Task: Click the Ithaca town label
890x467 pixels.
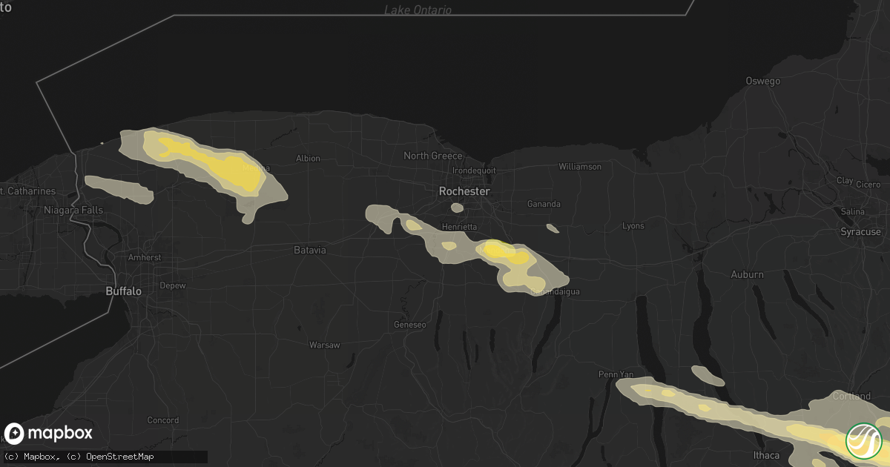Action: 766,454
